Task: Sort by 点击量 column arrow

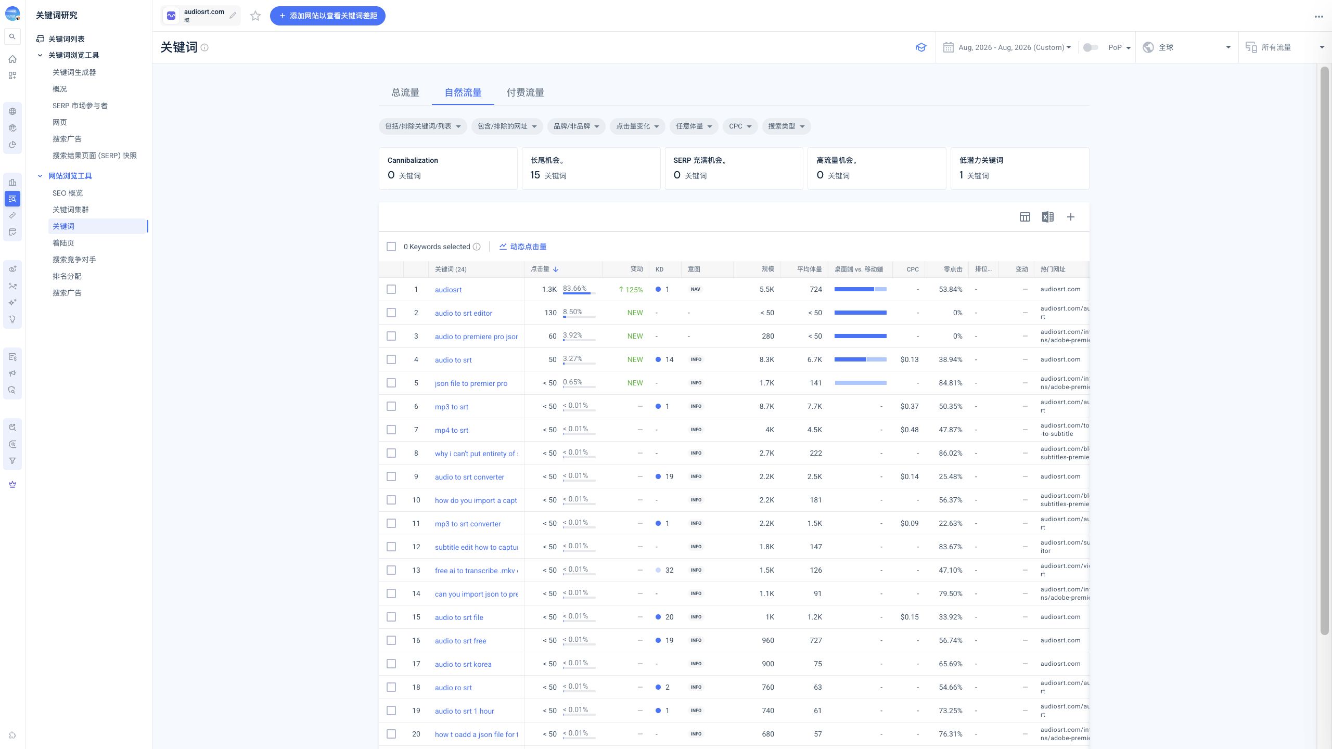Action: [556, 269]
